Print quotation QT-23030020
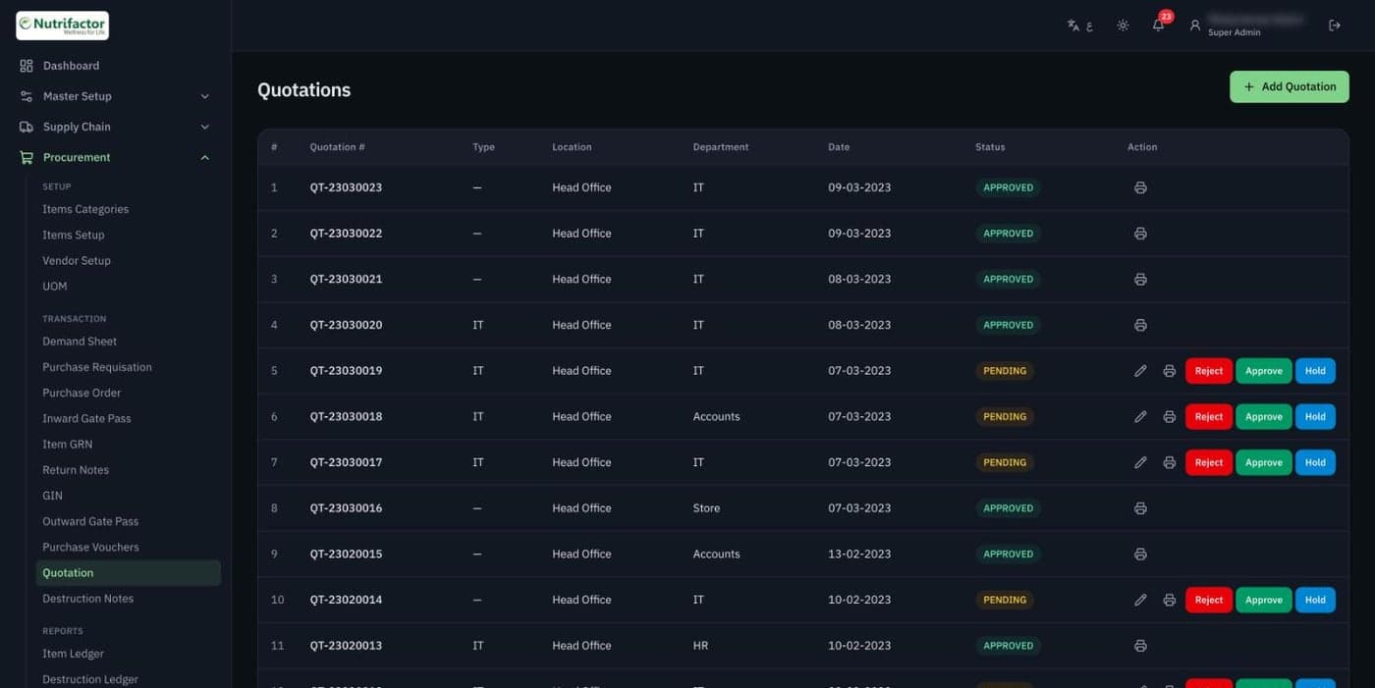 pyautogui.click(x=1140, y=325)
